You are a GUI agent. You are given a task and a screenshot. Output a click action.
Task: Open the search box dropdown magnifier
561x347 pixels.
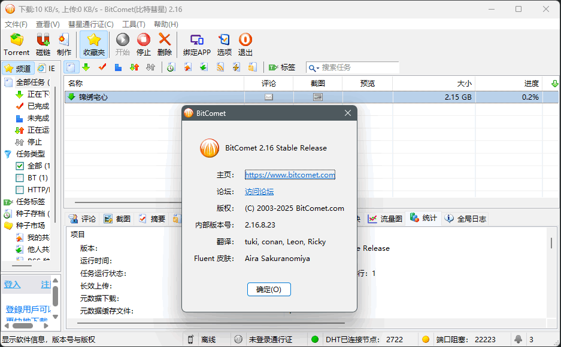(x=314, y=67)
